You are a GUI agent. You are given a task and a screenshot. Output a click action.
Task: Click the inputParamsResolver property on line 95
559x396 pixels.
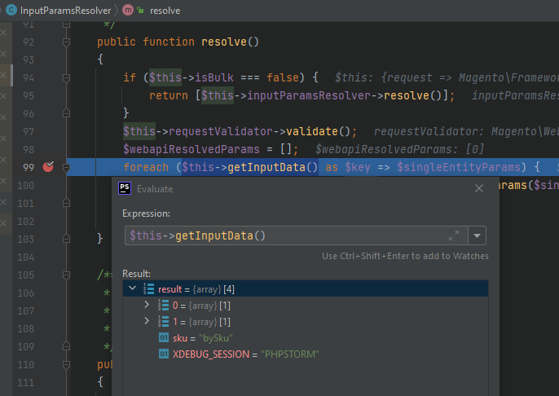tap(309, 95)
